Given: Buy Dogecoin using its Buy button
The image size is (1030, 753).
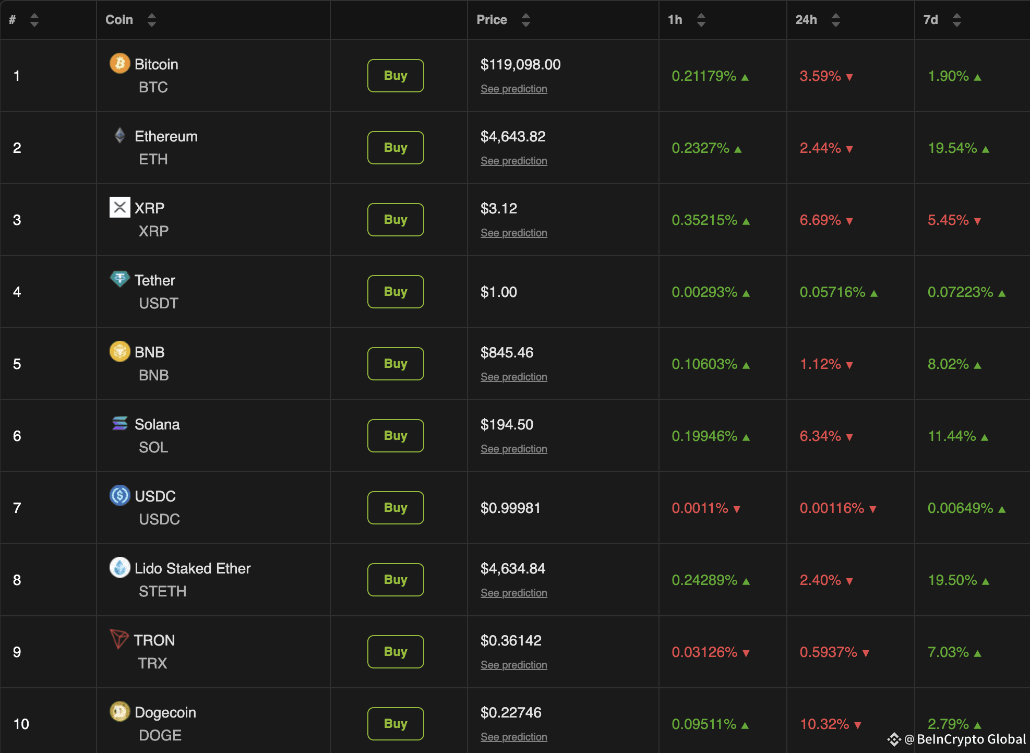Looking at the screenshot, I should pyautogui.click(x=396, y=724).
